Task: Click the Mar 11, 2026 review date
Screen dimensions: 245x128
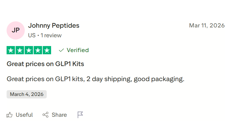Action: click(207, 25)
